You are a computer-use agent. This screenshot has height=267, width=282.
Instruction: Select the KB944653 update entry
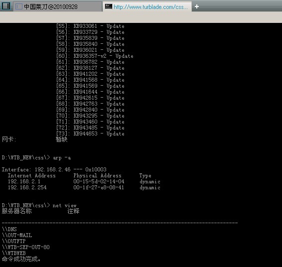coord(90,133)
